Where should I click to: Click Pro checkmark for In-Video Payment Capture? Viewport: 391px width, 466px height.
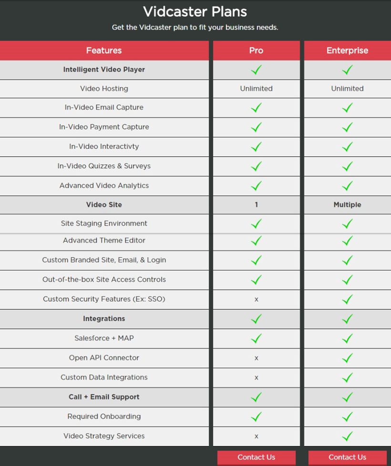[x=257, y=127]
